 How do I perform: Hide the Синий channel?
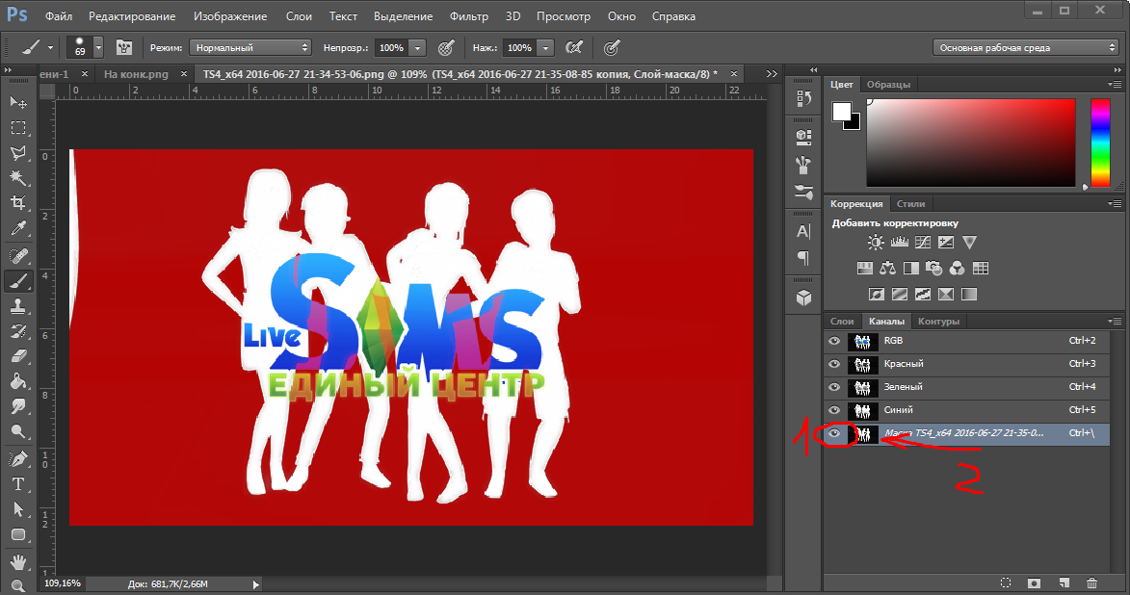834,410
